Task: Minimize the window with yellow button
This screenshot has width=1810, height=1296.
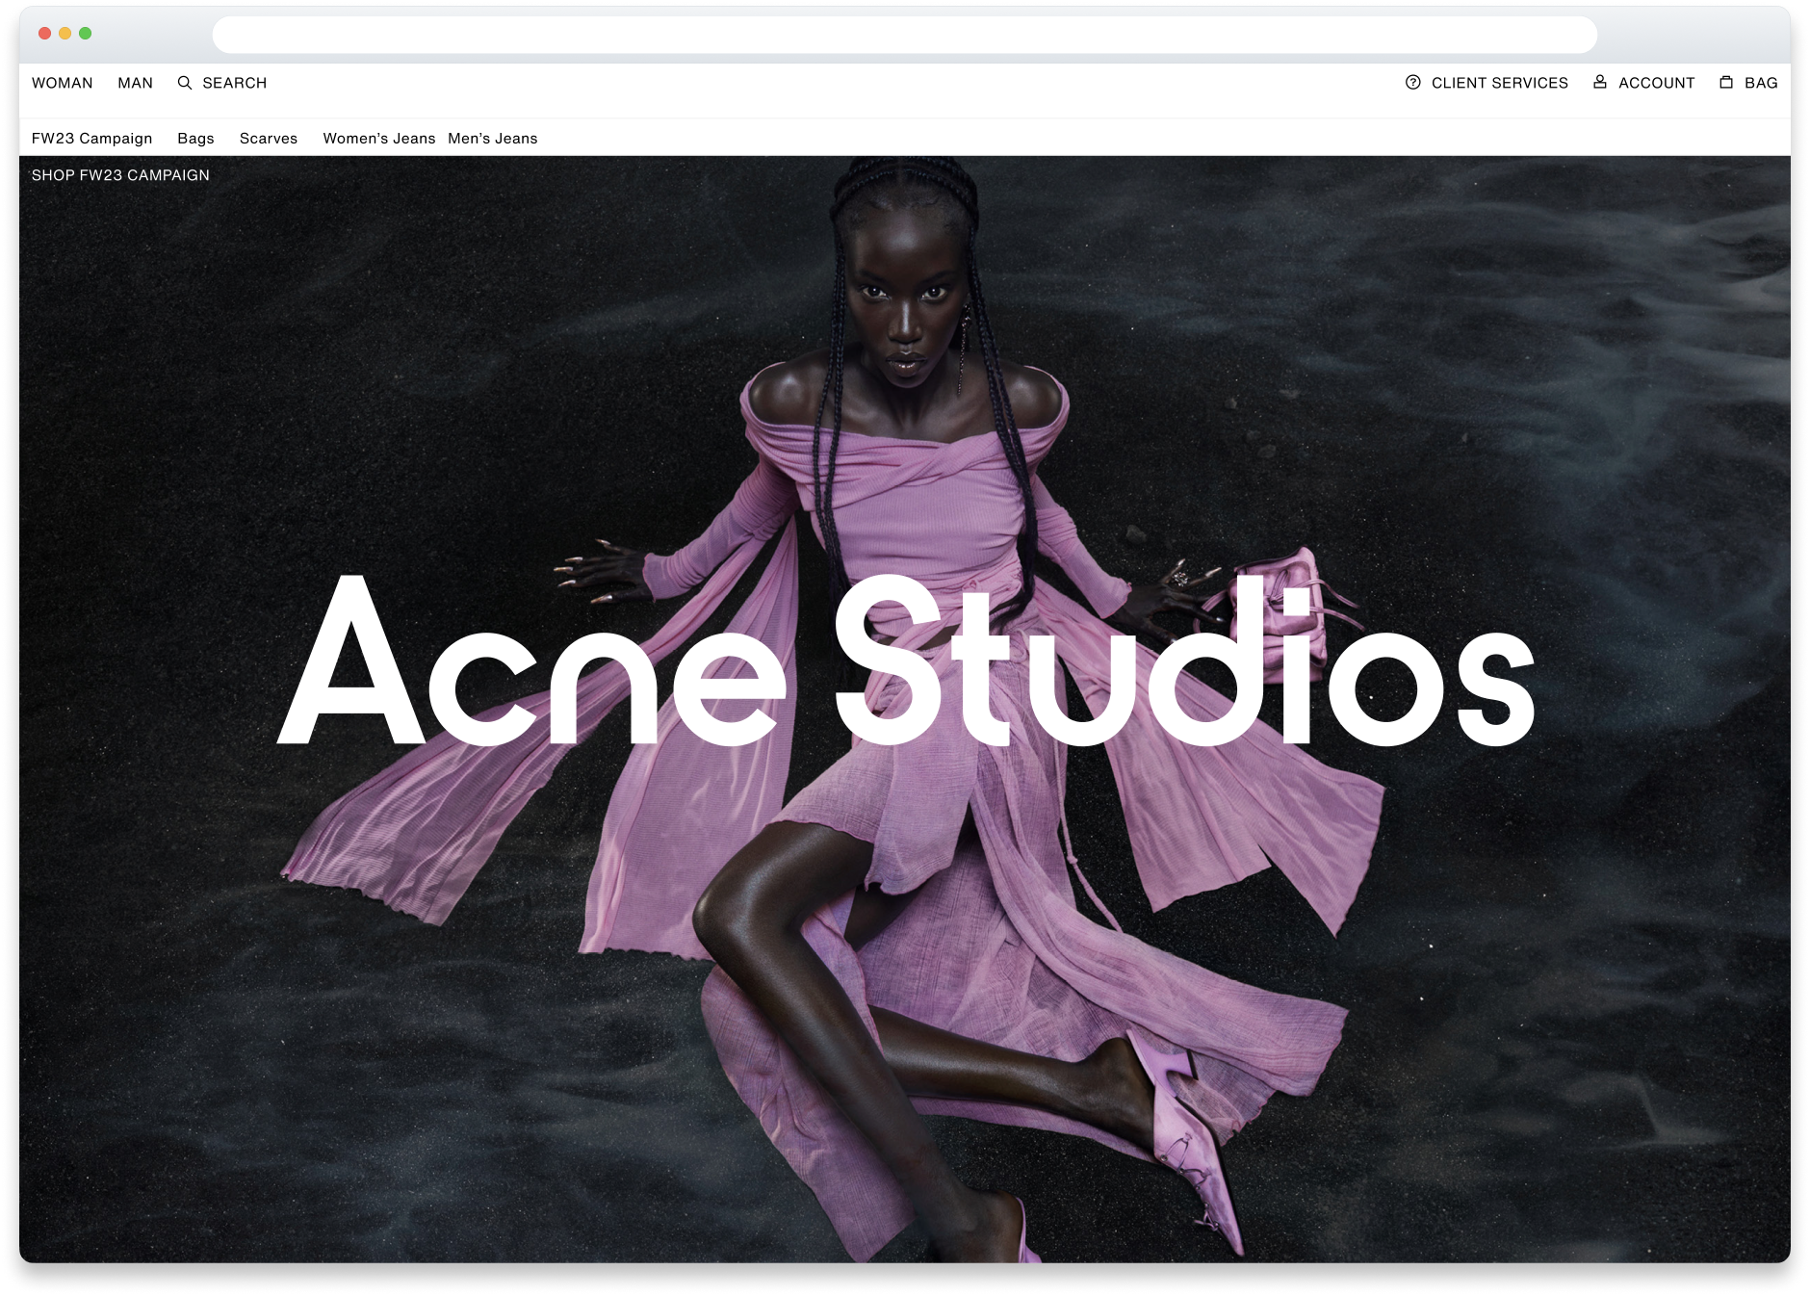Action: click(x=65, y=34)
